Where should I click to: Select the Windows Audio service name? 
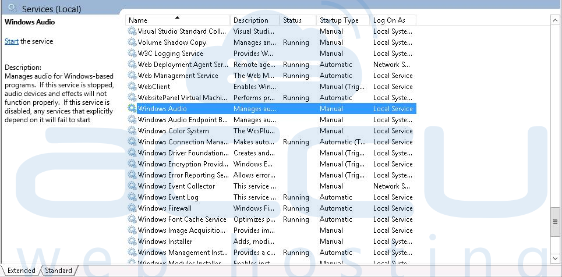click(x=162, y=109)
